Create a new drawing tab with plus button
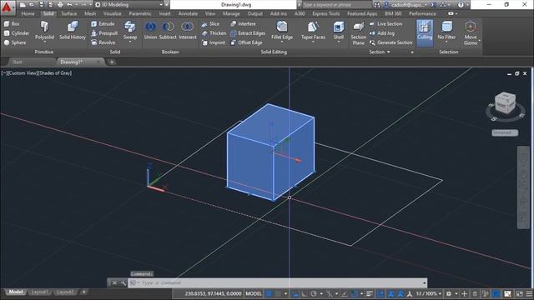Viewport: 534px width, 300px height. (x=111, y=62)
